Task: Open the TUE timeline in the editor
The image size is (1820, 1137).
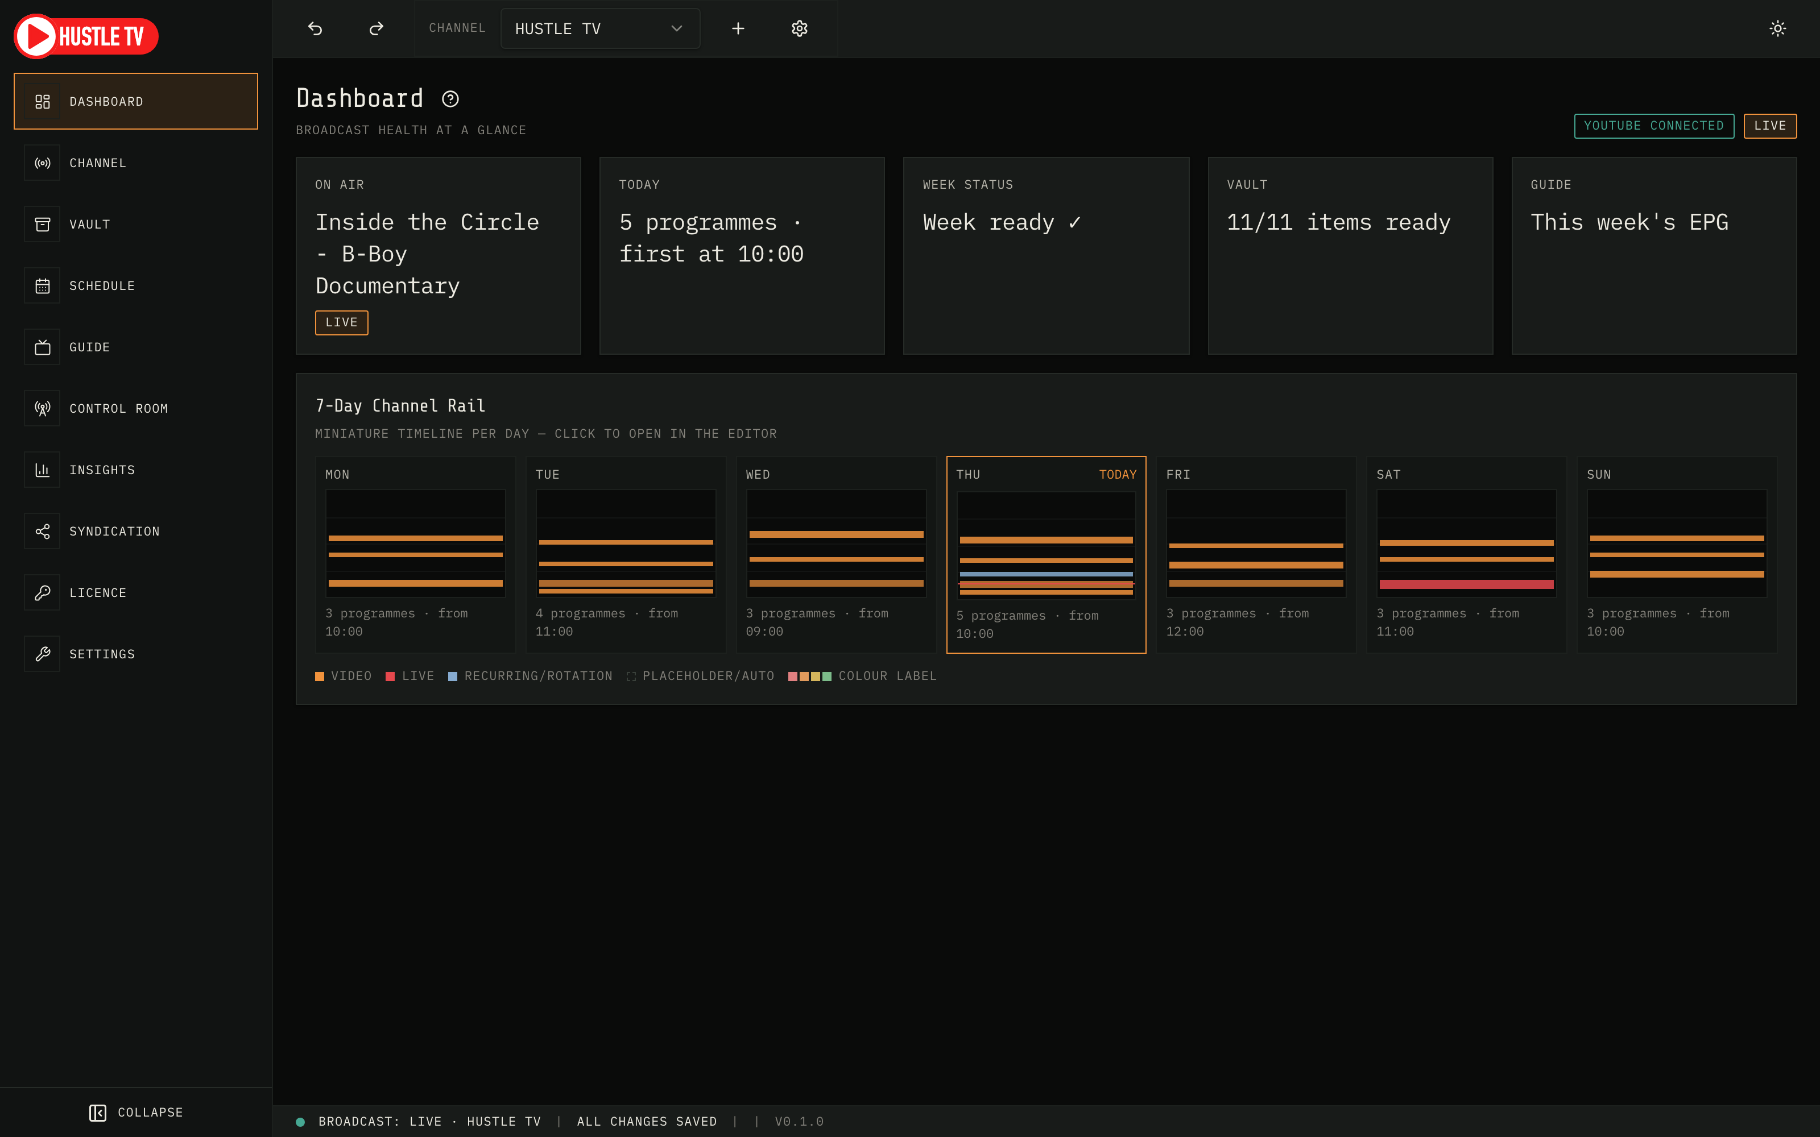Action: [x=626, y=555]
